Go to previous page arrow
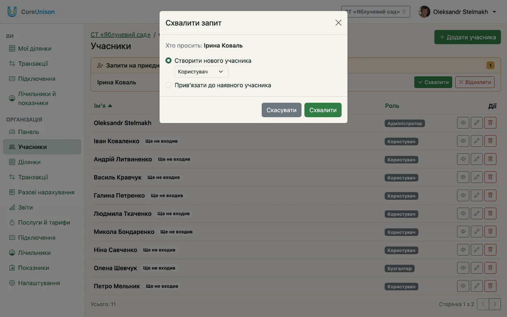Viewport: 507px width, 317px height. coord(483,304)
